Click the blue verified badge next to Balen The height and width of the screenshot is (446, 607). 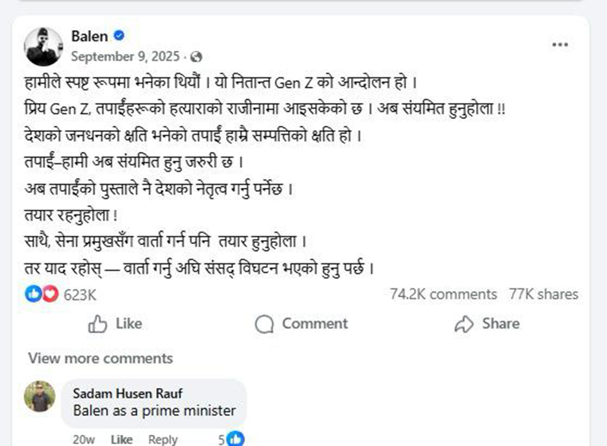click(x=119, y=36)
